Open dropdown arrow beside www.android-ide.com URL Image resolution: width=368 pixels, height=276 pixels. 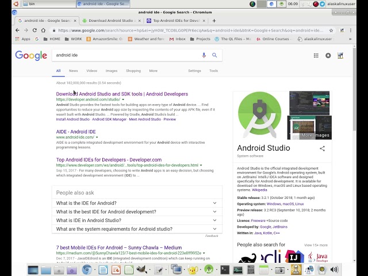[97, 137]
